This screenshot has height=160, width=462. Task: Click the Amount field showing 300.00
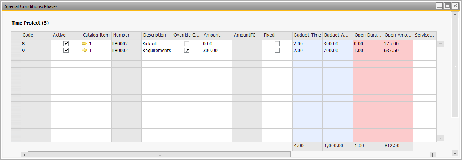(x=217, y=50)
